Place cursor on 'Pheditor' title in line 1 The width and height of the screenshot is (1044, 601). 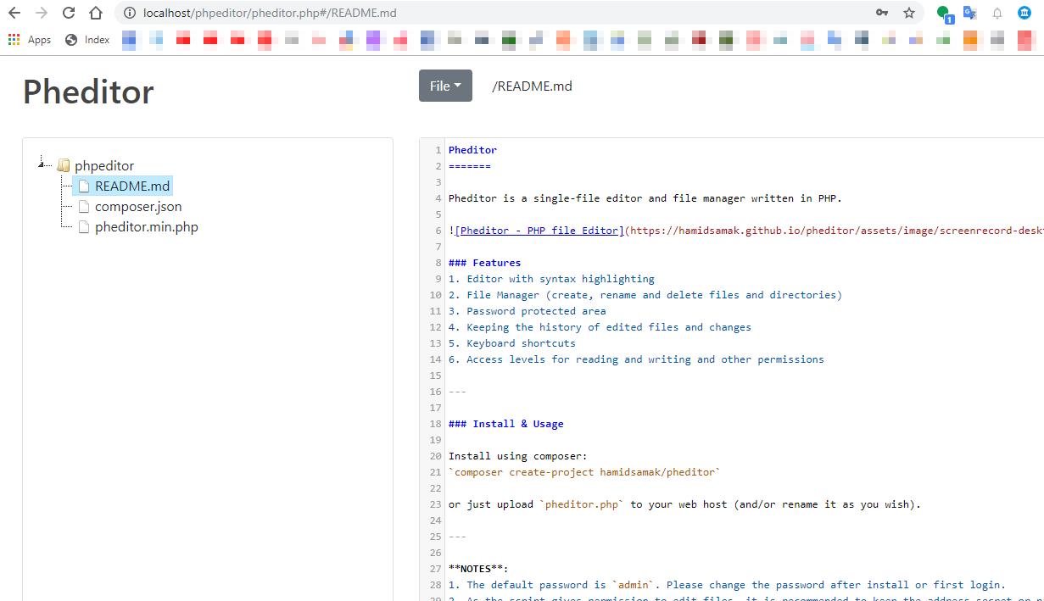click(x=472, y=150)
